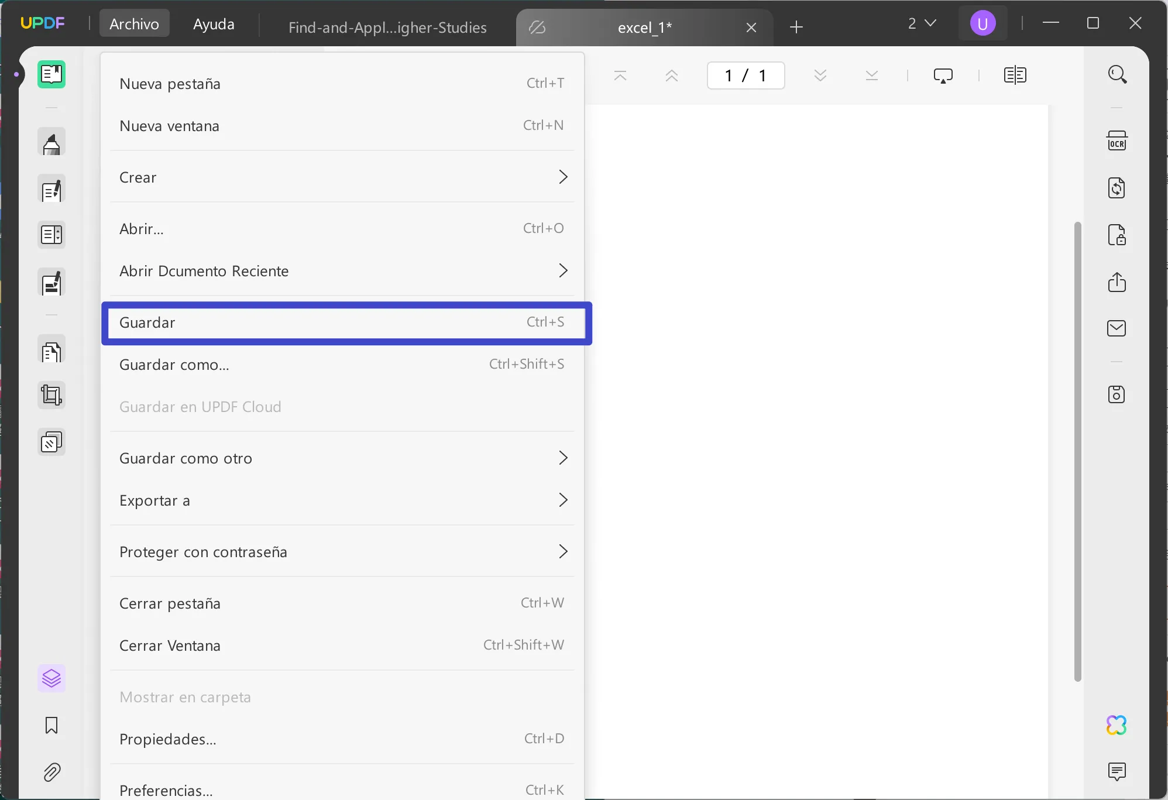Open the Archivo menu

click(135, 23)
